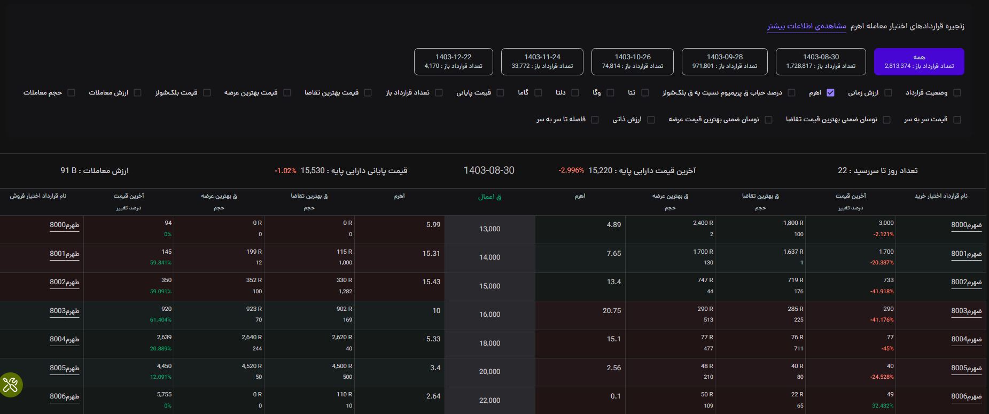Open call contract ضهرم8002
This screenshot has height=414, width=989.
(966, 282)
